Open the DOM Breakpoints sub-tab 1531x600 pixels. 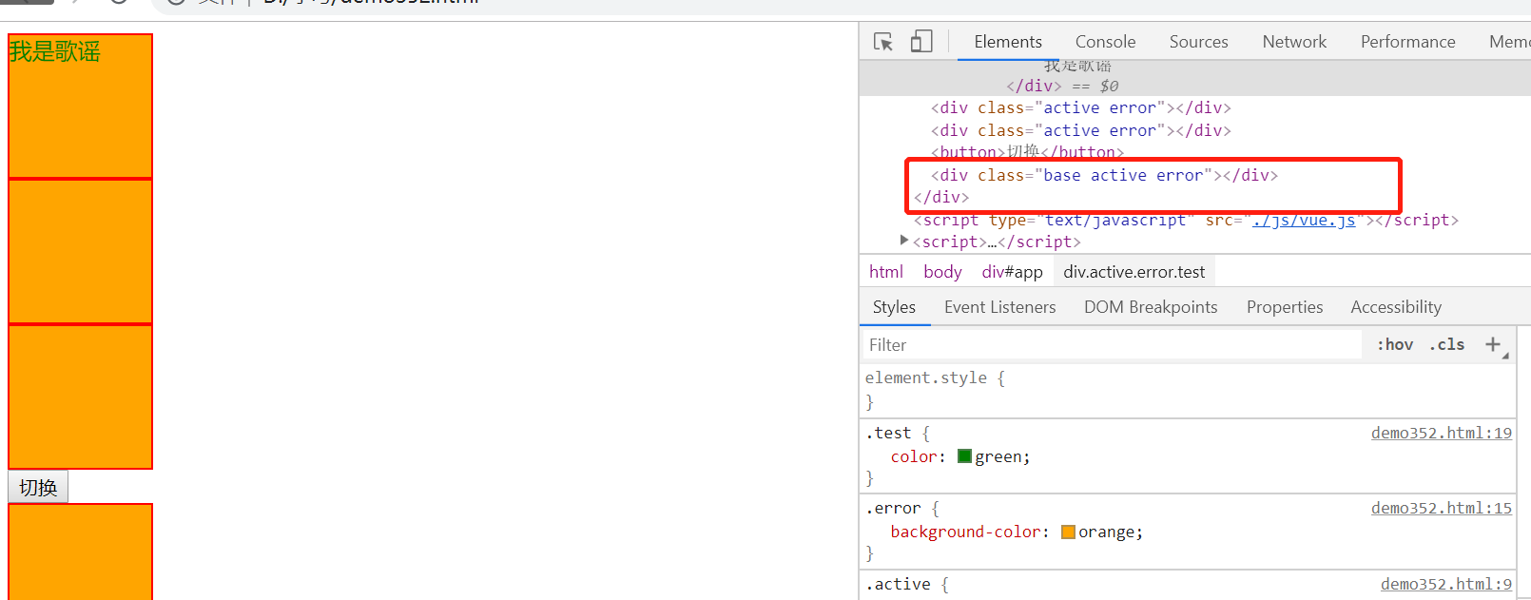[x=1151, y=307]
